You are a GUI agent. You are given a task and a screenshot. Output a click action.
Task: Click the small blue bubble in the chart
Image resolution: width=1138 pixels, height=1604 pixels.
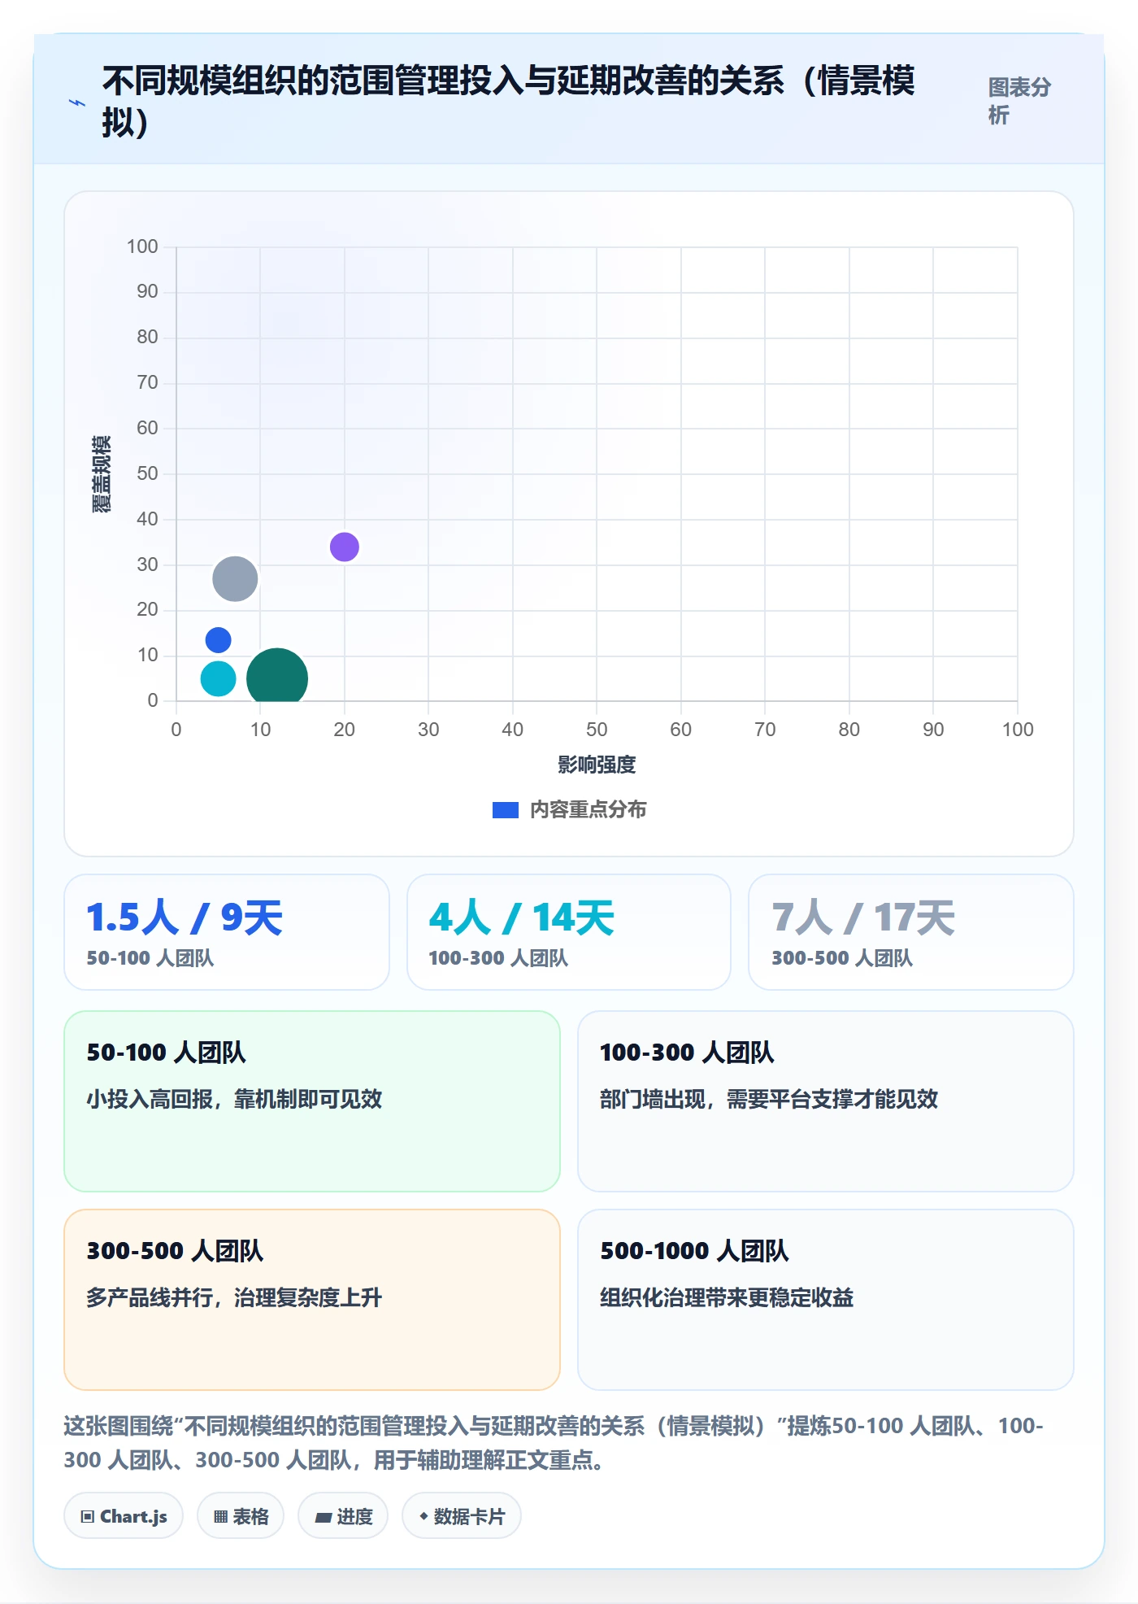pos(218,640)
